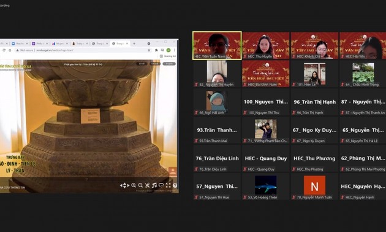
Task: Tilt the panorama view up with up arrow
Action: click(x=124, y=184)
